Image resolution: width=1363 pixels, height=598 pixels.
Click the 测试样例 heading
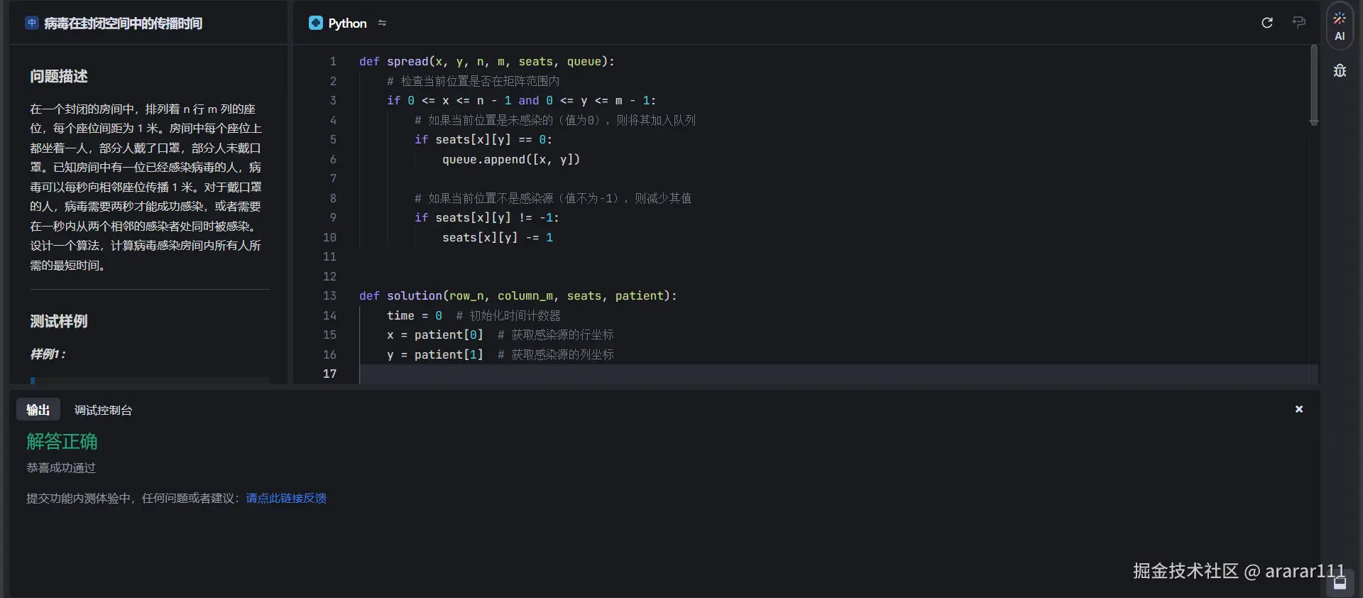tap(59, 321)
